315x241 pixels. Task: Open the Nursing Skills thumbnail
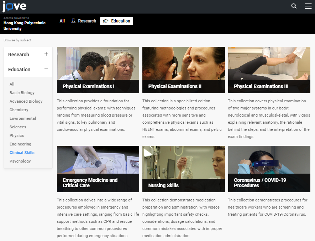click(x=184, y=169)
